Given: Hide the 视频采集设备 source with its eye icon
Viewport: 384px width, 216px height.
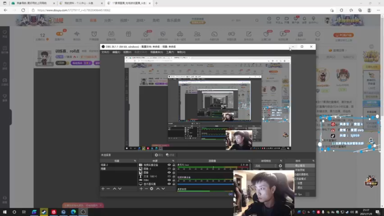Looking at the screenshot, I should coord(169,165).
